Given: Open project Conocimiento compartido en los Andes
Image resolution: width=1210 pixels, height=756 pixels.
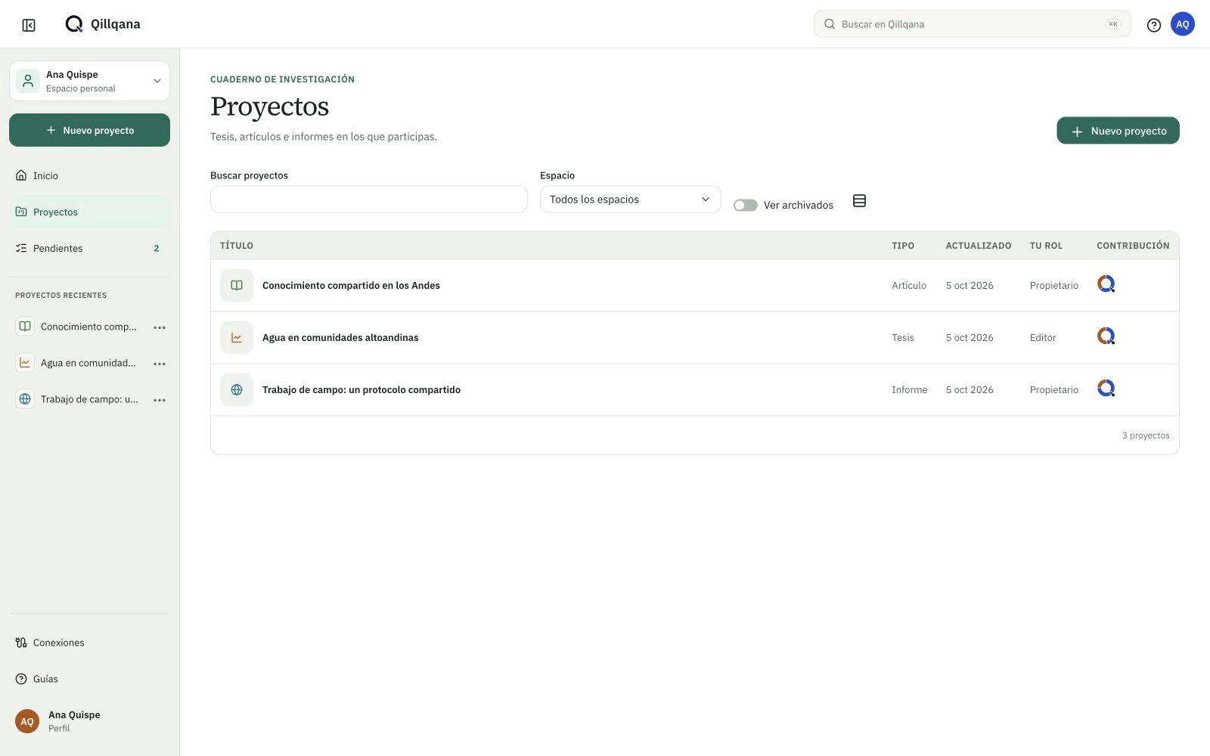Looking at the screenshot, I should pos(351,286).
